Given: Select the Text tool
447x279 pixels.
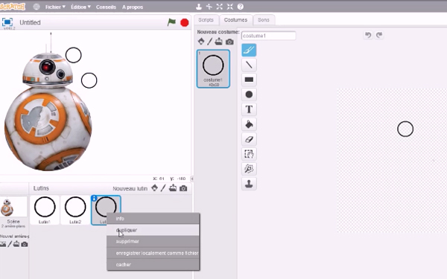Looking at the screenshot, I should pyautogui.click(x=249, y=109).
